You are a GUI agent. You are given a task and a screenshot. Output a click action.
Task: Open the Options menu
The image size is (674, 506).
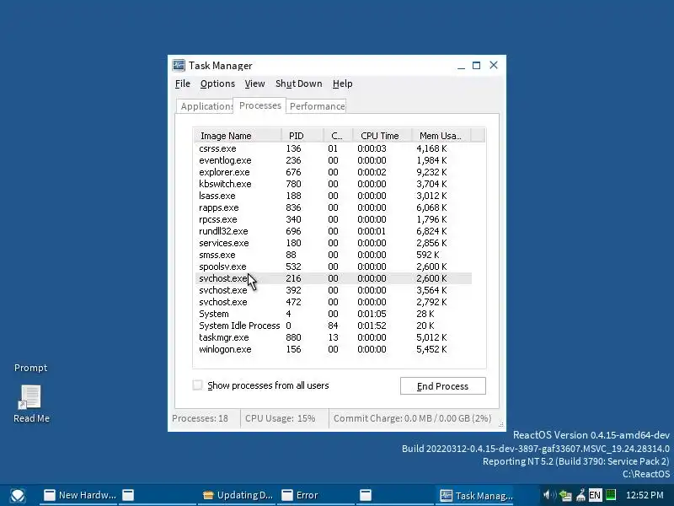coord(217,83)
